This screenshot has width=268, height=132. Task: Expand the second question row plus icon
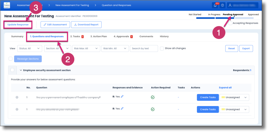[x=17, y=109]
